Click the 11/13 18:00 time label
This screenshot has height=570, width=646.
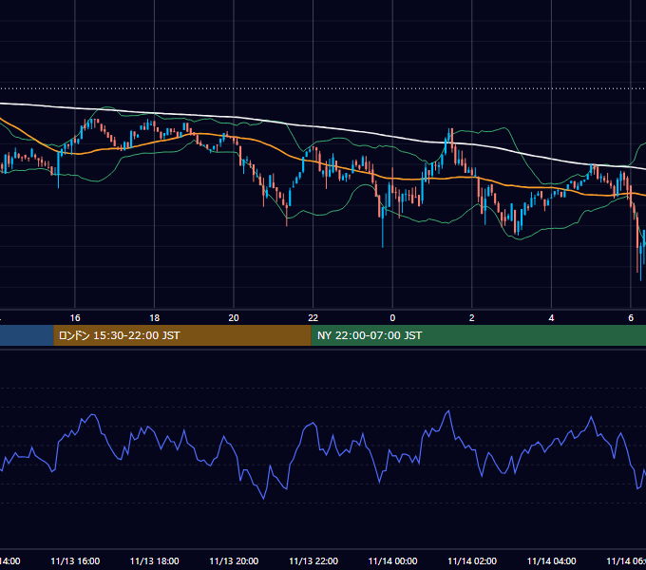(x=155, y=560)
